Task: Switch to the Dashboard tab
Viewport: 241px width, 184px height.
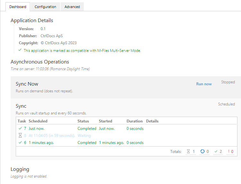Action: point(18,7)
